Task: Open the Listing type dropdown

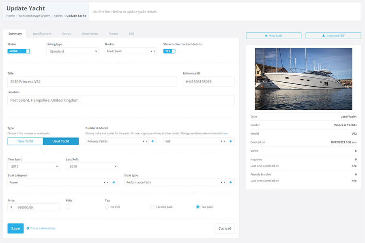Action: point(72,51)
